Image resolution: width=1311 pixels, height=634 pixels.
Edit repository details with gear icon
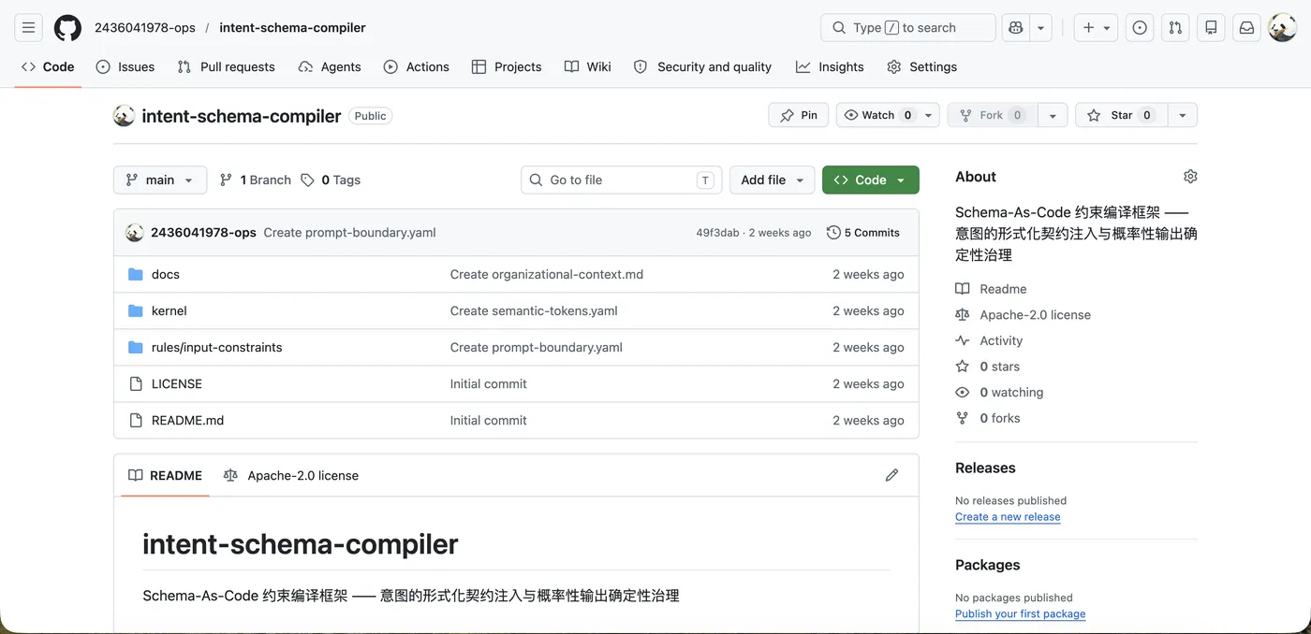[x=1190, y=177]
